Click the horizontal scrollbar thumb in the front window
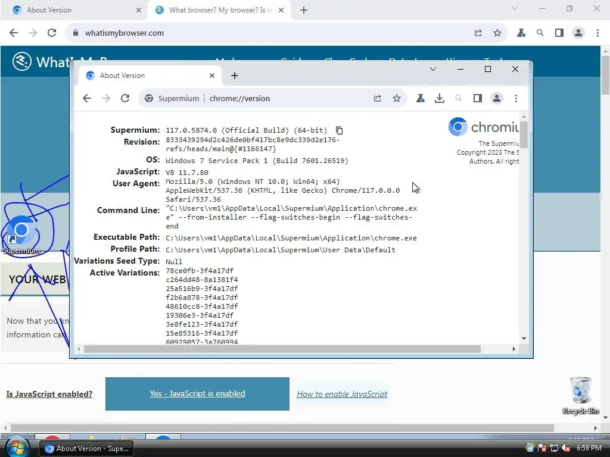 coord(282,349)
